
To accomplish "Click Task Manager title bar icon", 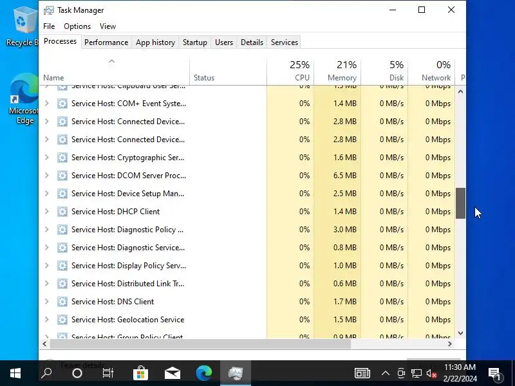I will [x=49, y=10].
